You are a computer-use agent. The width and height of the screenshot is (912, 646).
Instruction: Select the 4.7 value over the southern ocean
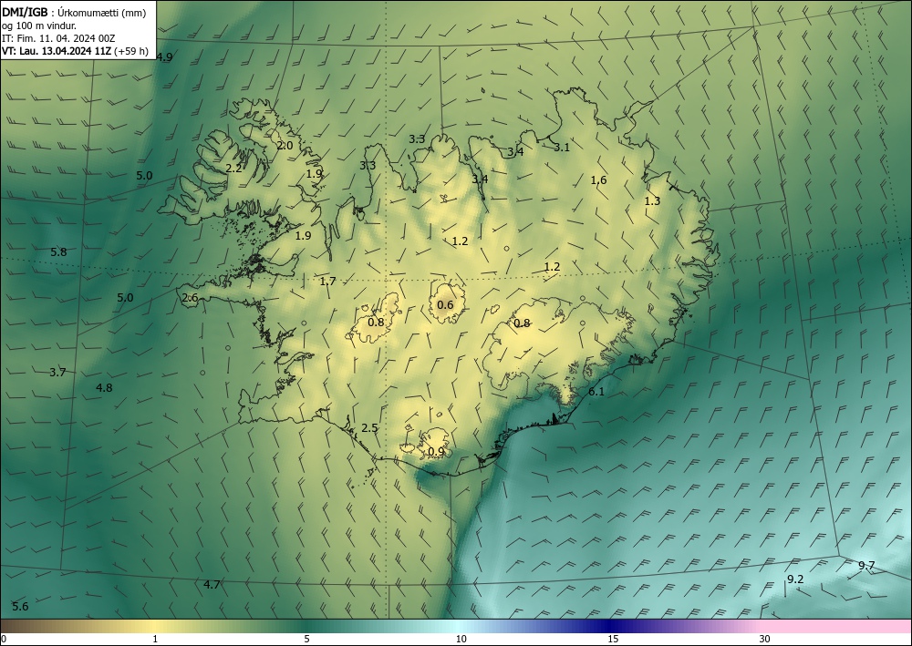pyautogui.click(x=212, y=584)
